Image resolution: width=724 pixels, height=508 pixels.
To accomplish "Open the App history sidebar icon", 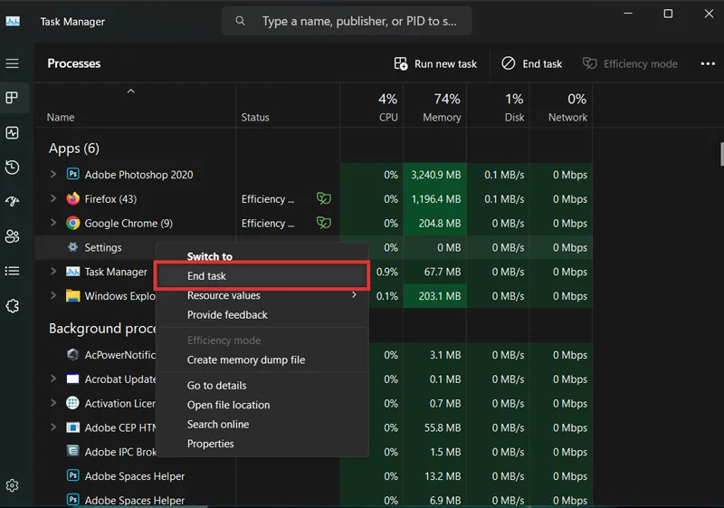I will click(13, 168).
